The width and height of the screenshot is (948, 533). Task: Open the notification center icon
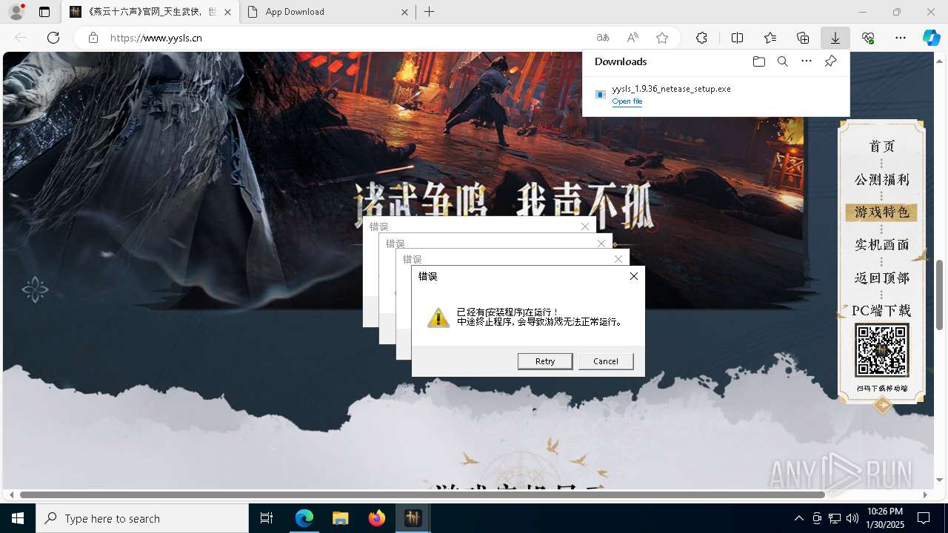[x=924, y=518]
